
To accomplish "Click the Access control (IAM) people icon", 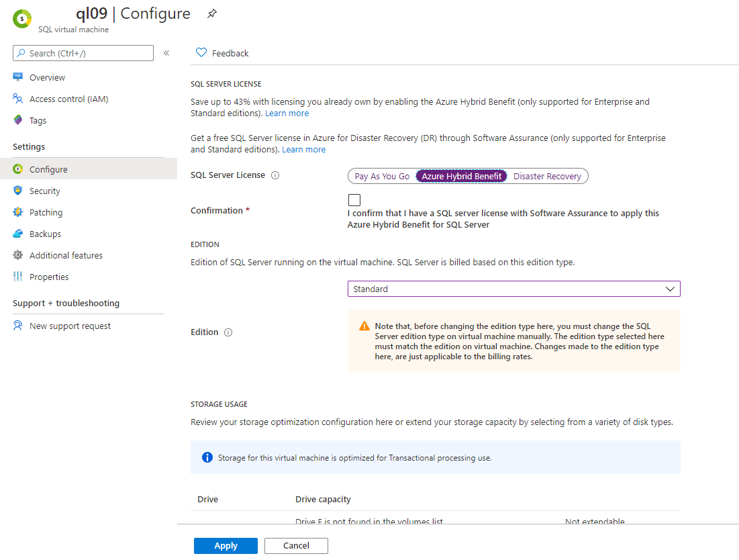I will pyautogui.click(x=18, y=99).
